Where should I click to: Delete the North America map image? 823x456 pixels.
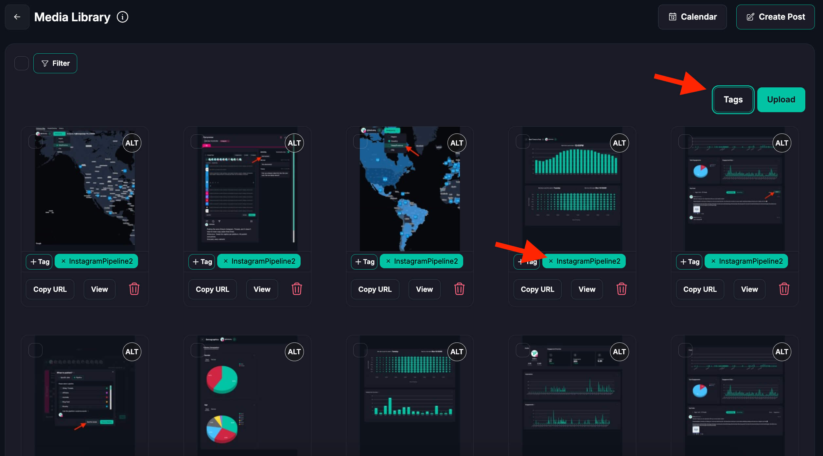(134, 289)
